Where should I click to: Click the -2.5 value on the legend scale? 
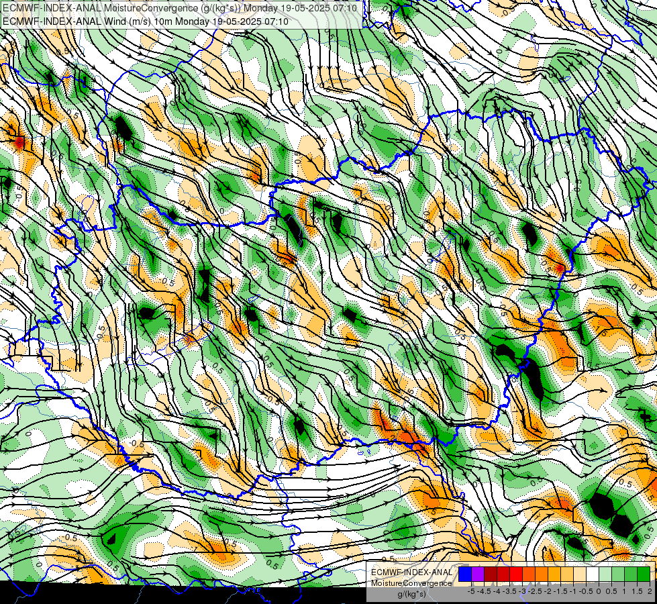[x=535, y=591]
